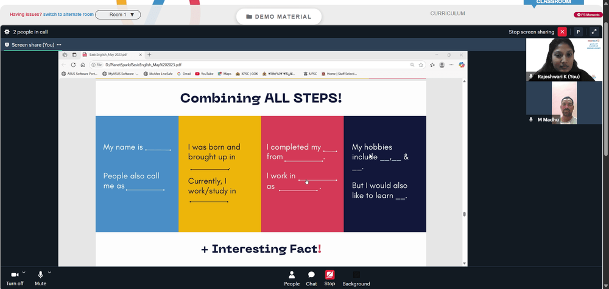Open the Background effects option
The image size is (609, 289).
356,279
